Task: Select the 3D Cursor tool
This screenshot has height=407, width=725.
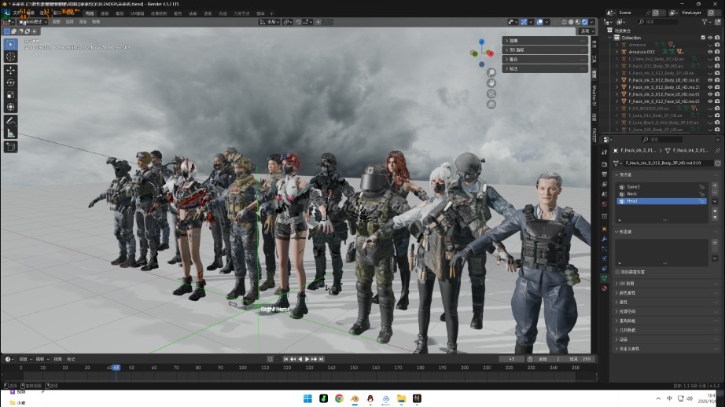Action: [x=11, y=57]
